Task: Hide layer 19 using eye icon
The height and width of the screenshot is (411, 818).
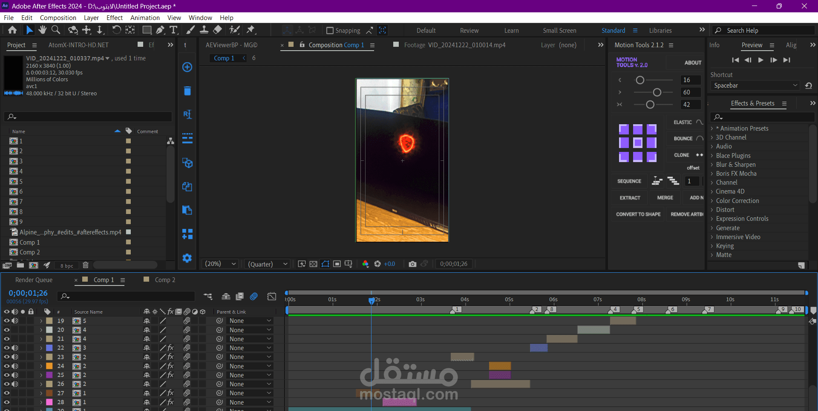Action: click(x=6, y=321)
